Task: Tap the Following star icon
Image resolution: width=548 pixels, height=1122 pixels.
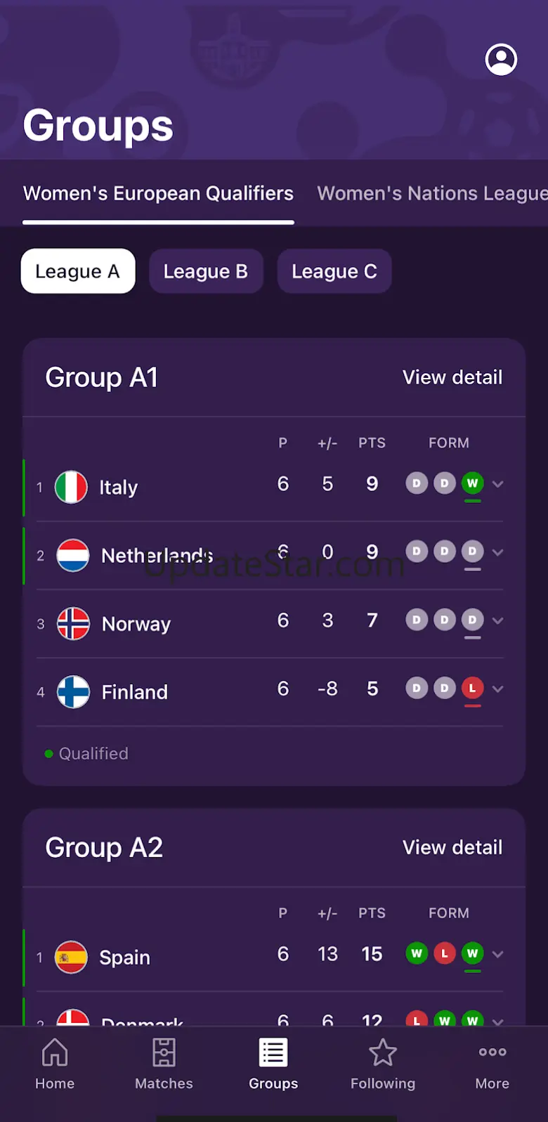Action: (x=383, y=1053)
